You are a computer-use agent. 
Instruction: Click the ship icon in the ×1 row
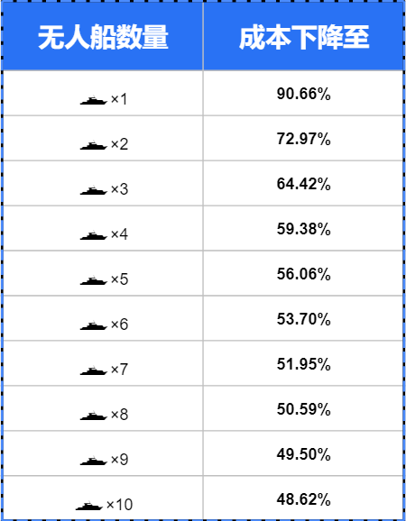[x=94, y=100]
